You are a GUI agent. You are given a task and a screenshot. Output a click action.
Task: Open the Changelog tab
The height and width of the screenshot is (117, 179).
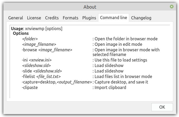point(141,18)
